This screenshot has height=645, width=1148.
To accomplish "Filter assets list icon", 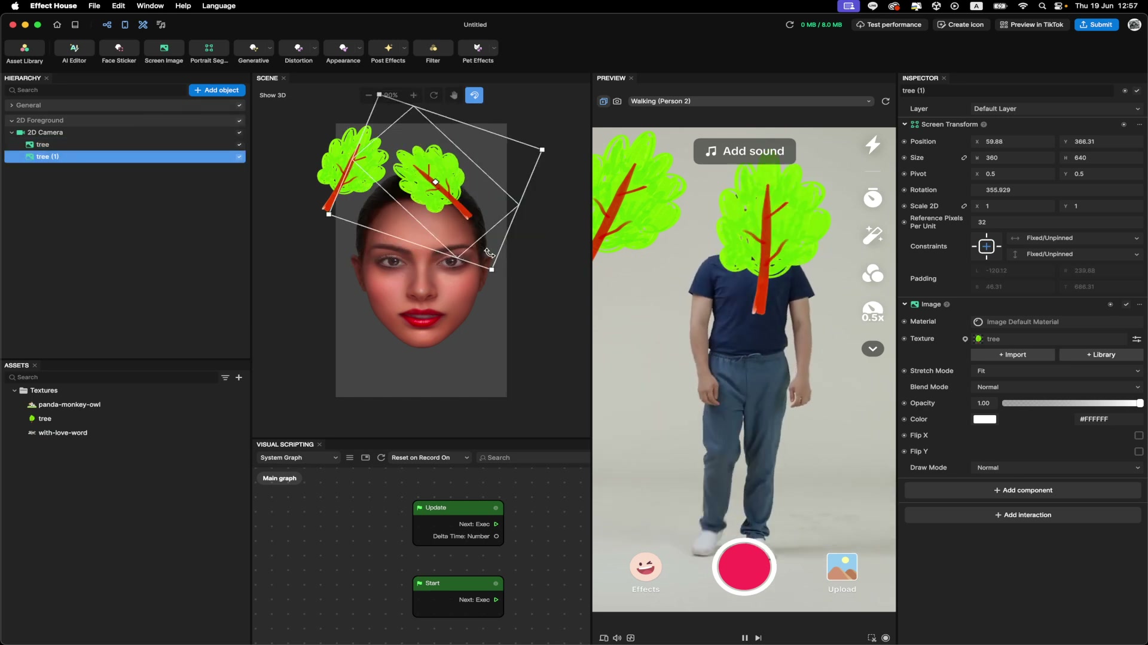I will [225, 377].
